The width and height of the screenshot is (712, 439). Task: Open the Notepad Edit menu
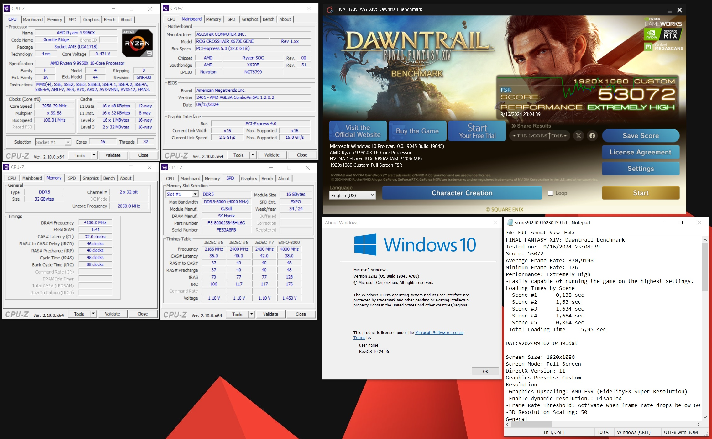pos(522,232)
